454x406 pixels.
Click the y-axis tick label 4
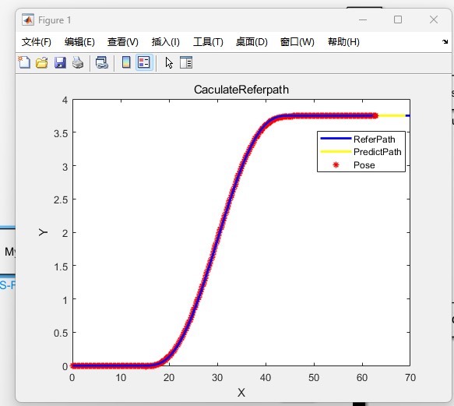65,101
